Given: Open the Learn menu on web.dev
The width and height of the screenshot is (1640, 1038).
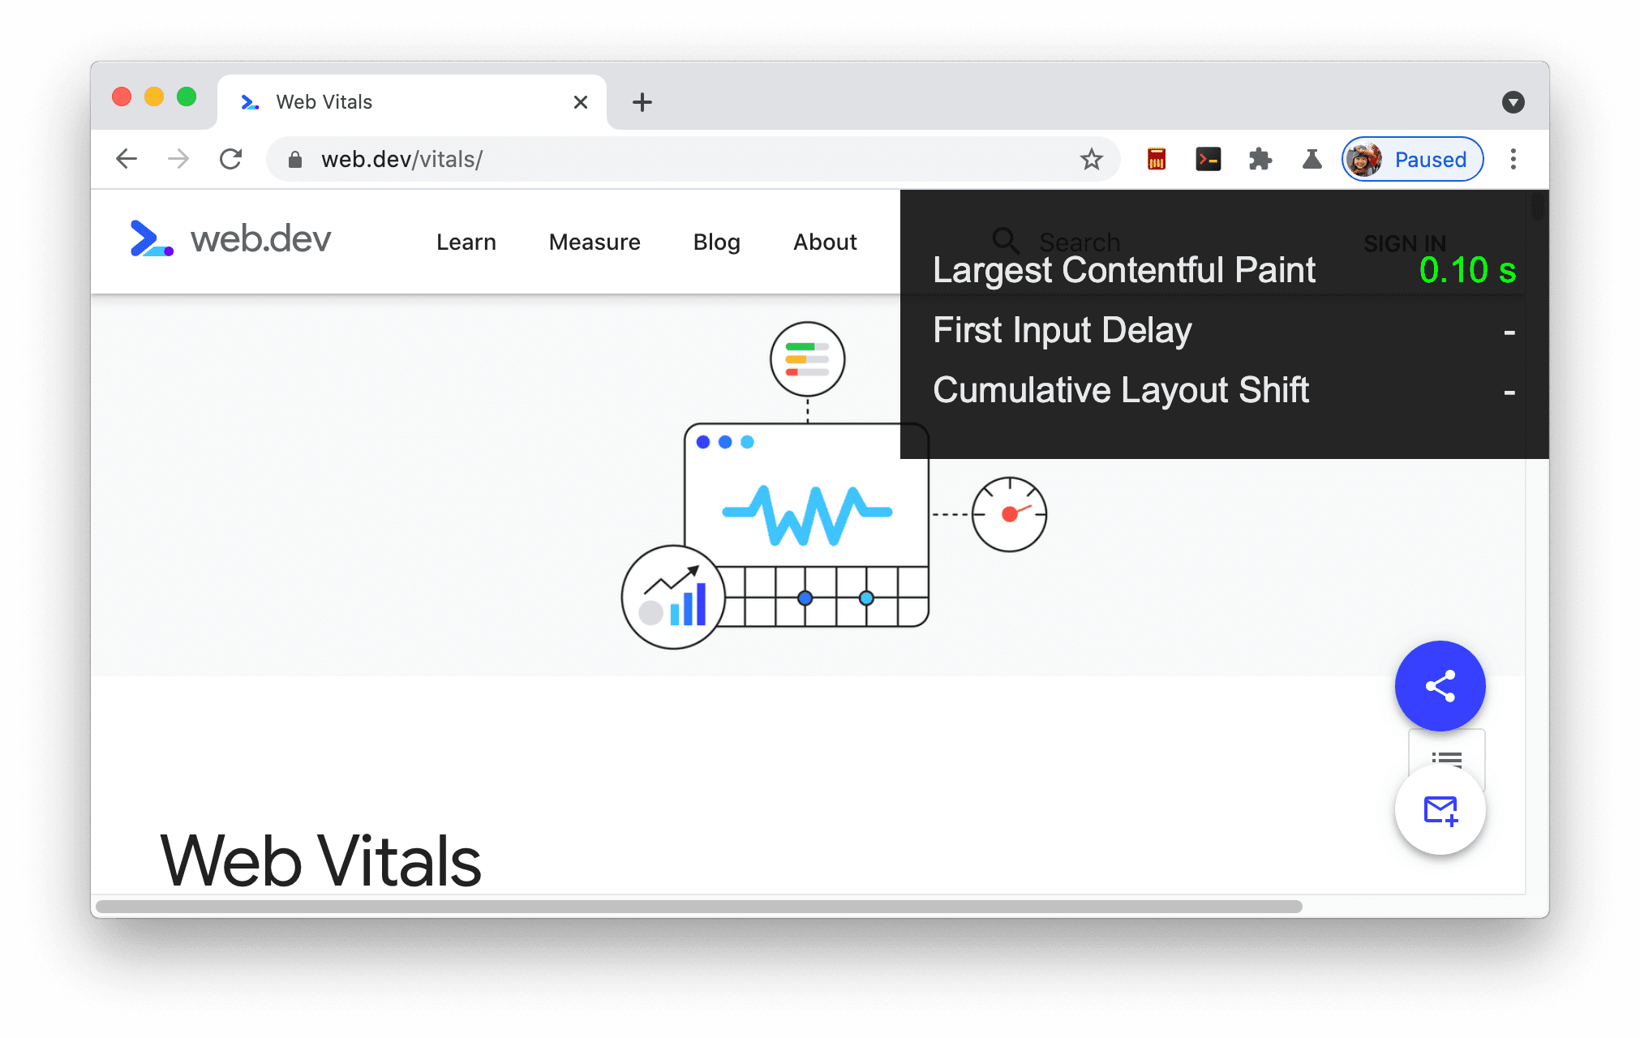Looking at the screenshot, I should [x=466, y=242].
